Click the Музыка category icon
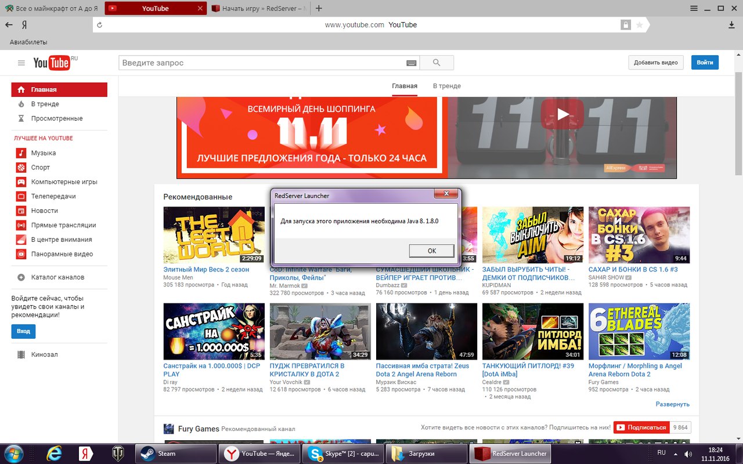The height and width of the screenshot is (464, 743). 21,153
